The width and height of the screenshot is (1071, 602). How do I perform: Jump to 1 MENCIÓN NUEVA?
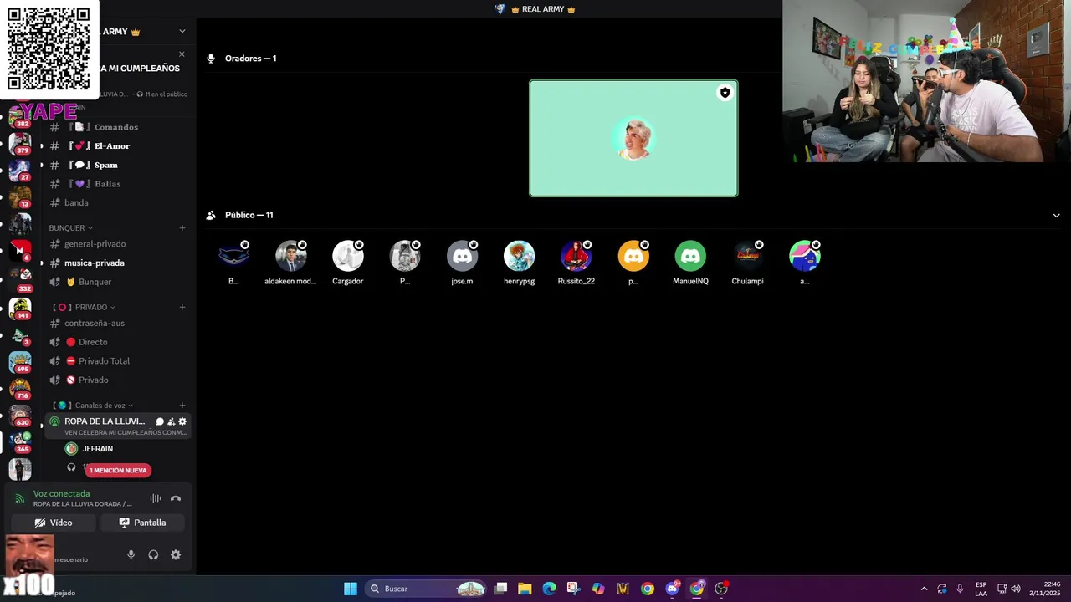tap(118, 470)
